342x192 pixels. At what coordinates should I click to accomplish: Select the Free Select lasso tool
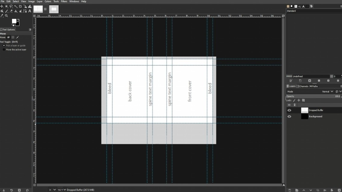tap(11, 6)
